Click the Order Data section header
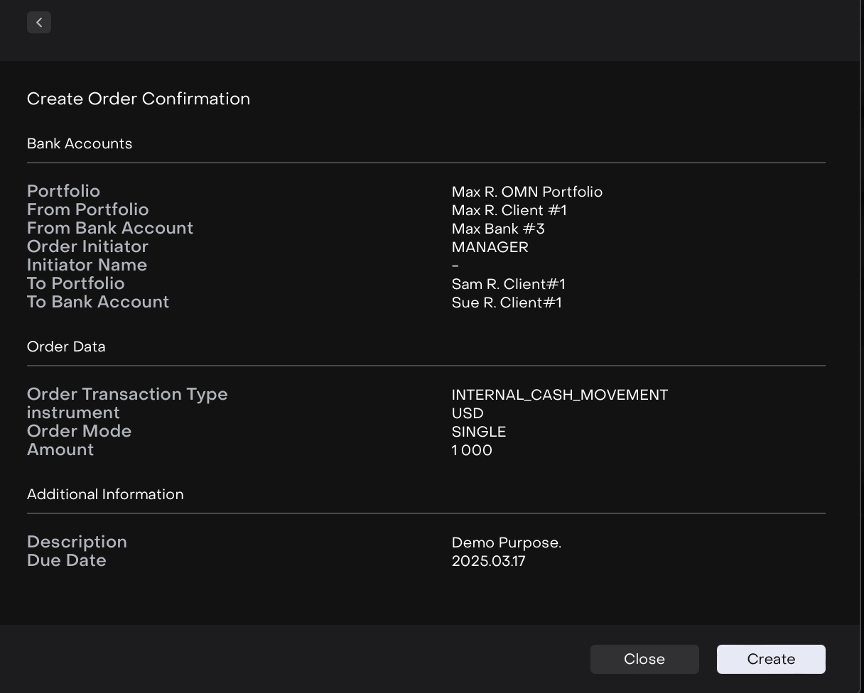 pos(66,346)
